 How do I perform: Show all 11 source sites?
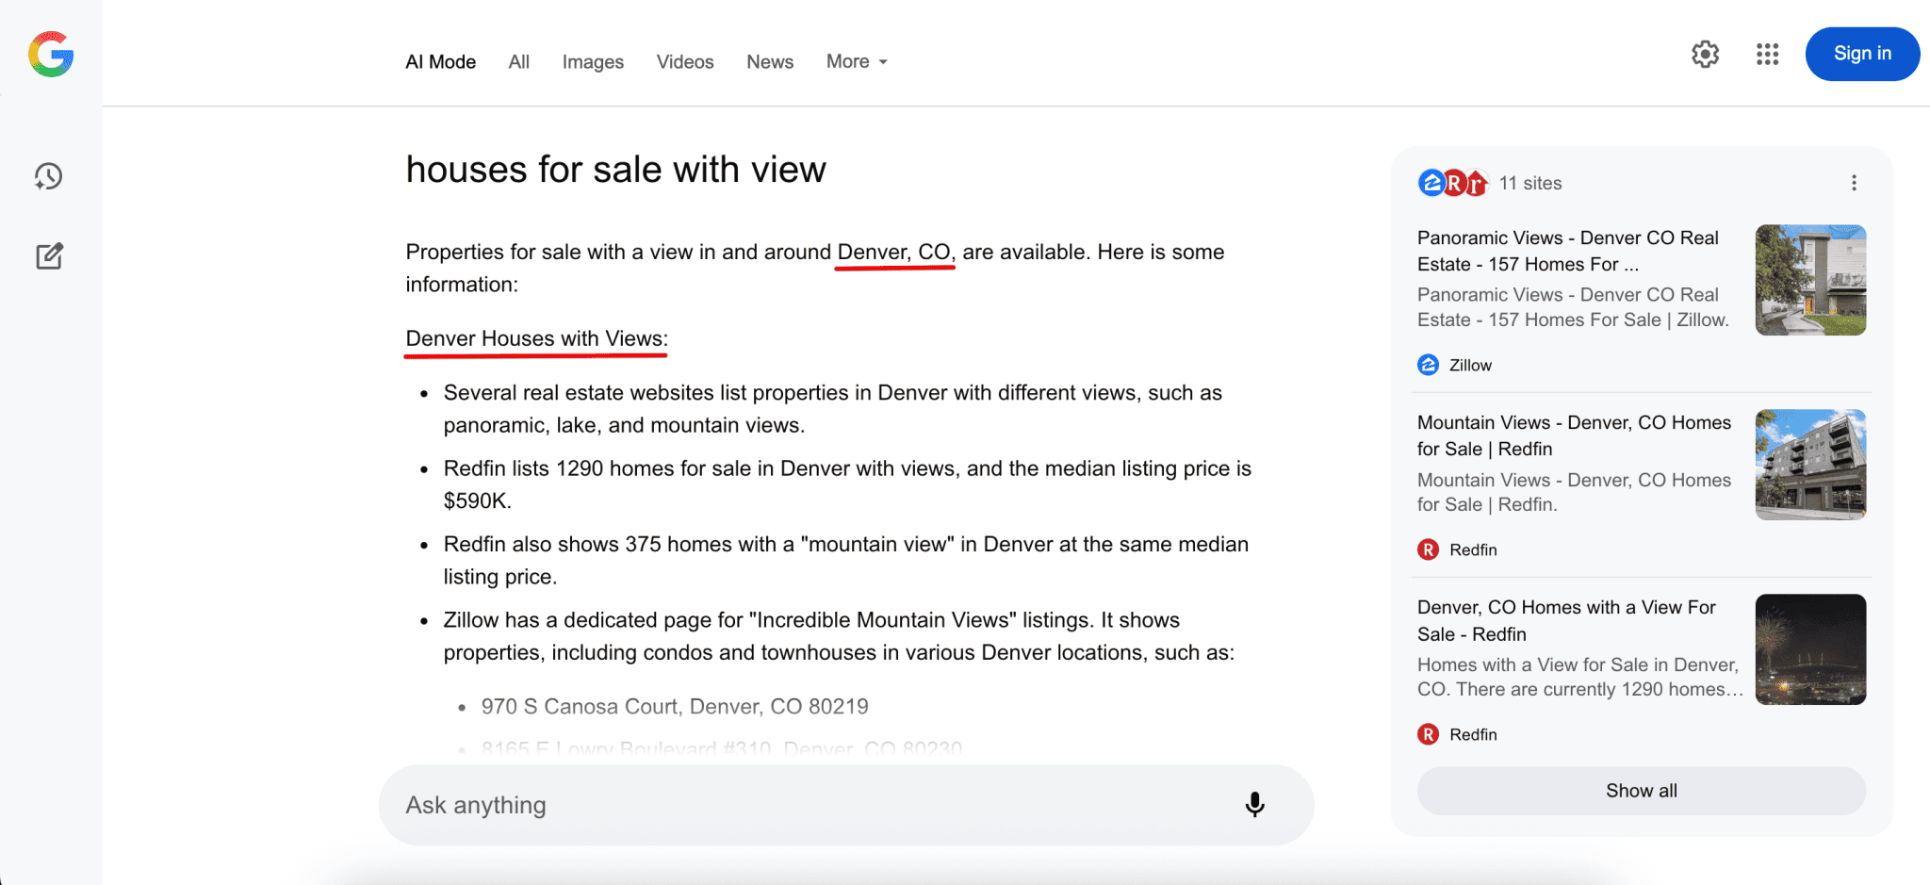(1642, 791)
